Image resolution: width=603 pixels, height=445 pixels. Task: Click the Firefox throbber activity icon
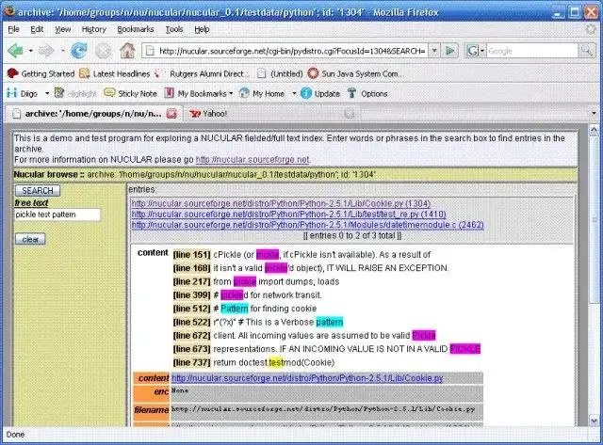coord(591,29)
